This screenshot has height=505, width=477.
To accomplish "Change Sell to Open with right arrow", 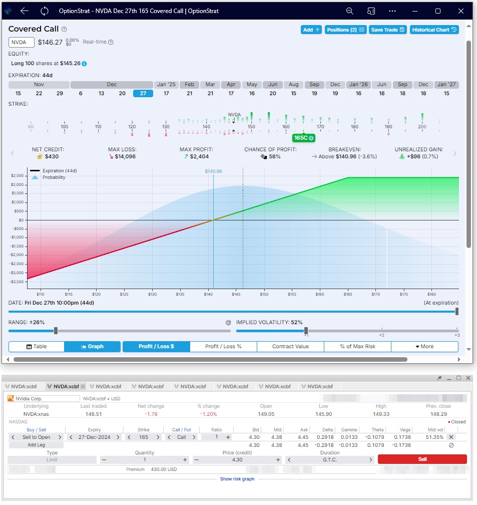I will (x=60, y=437).
